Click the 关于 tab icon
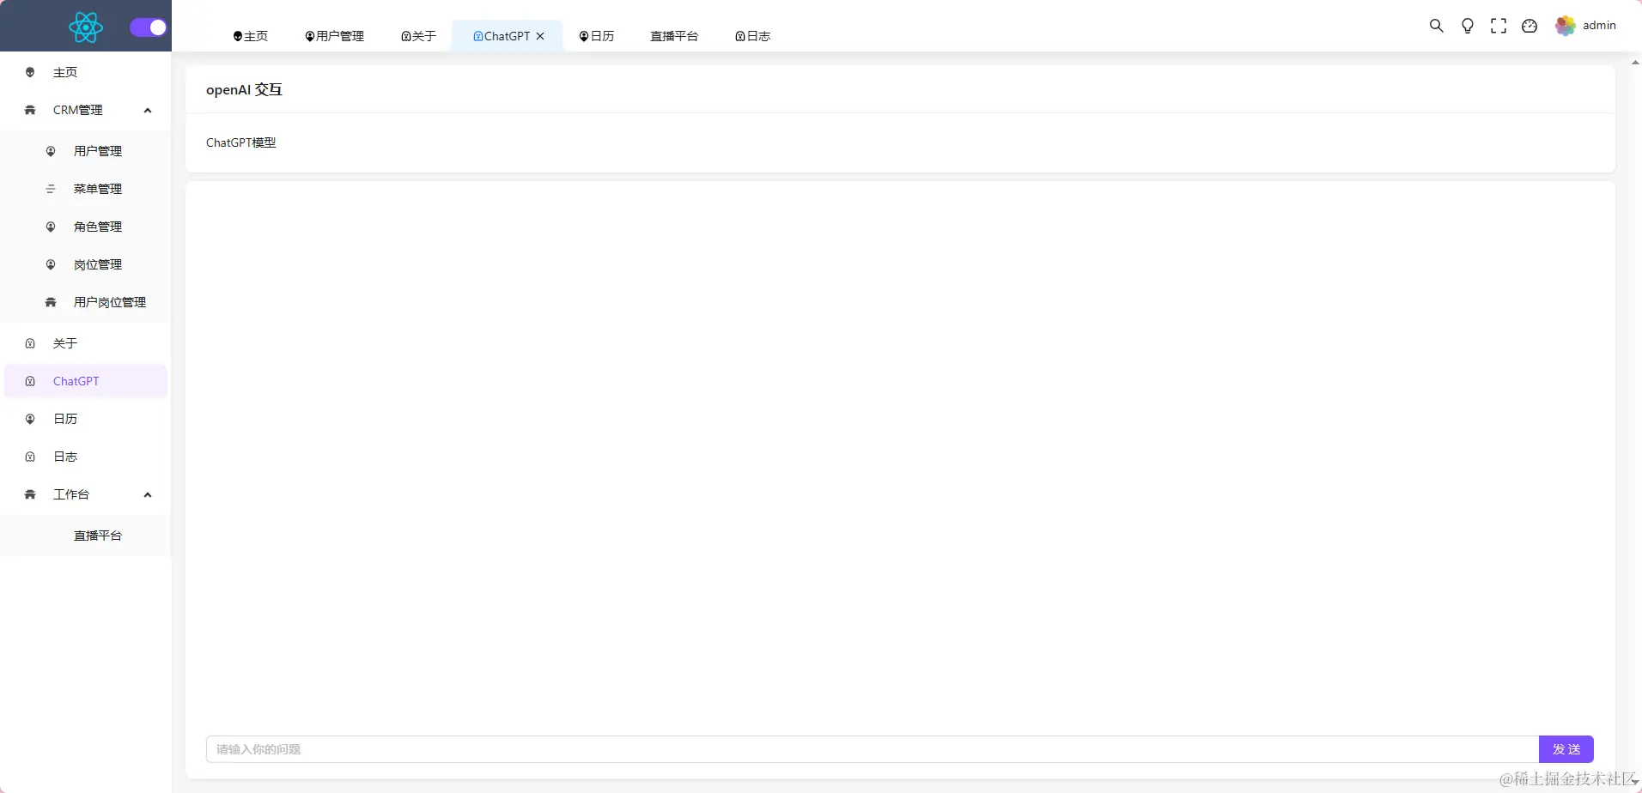Image resolution: width=1642 pixels, height=793 pixels. [406, 36]
